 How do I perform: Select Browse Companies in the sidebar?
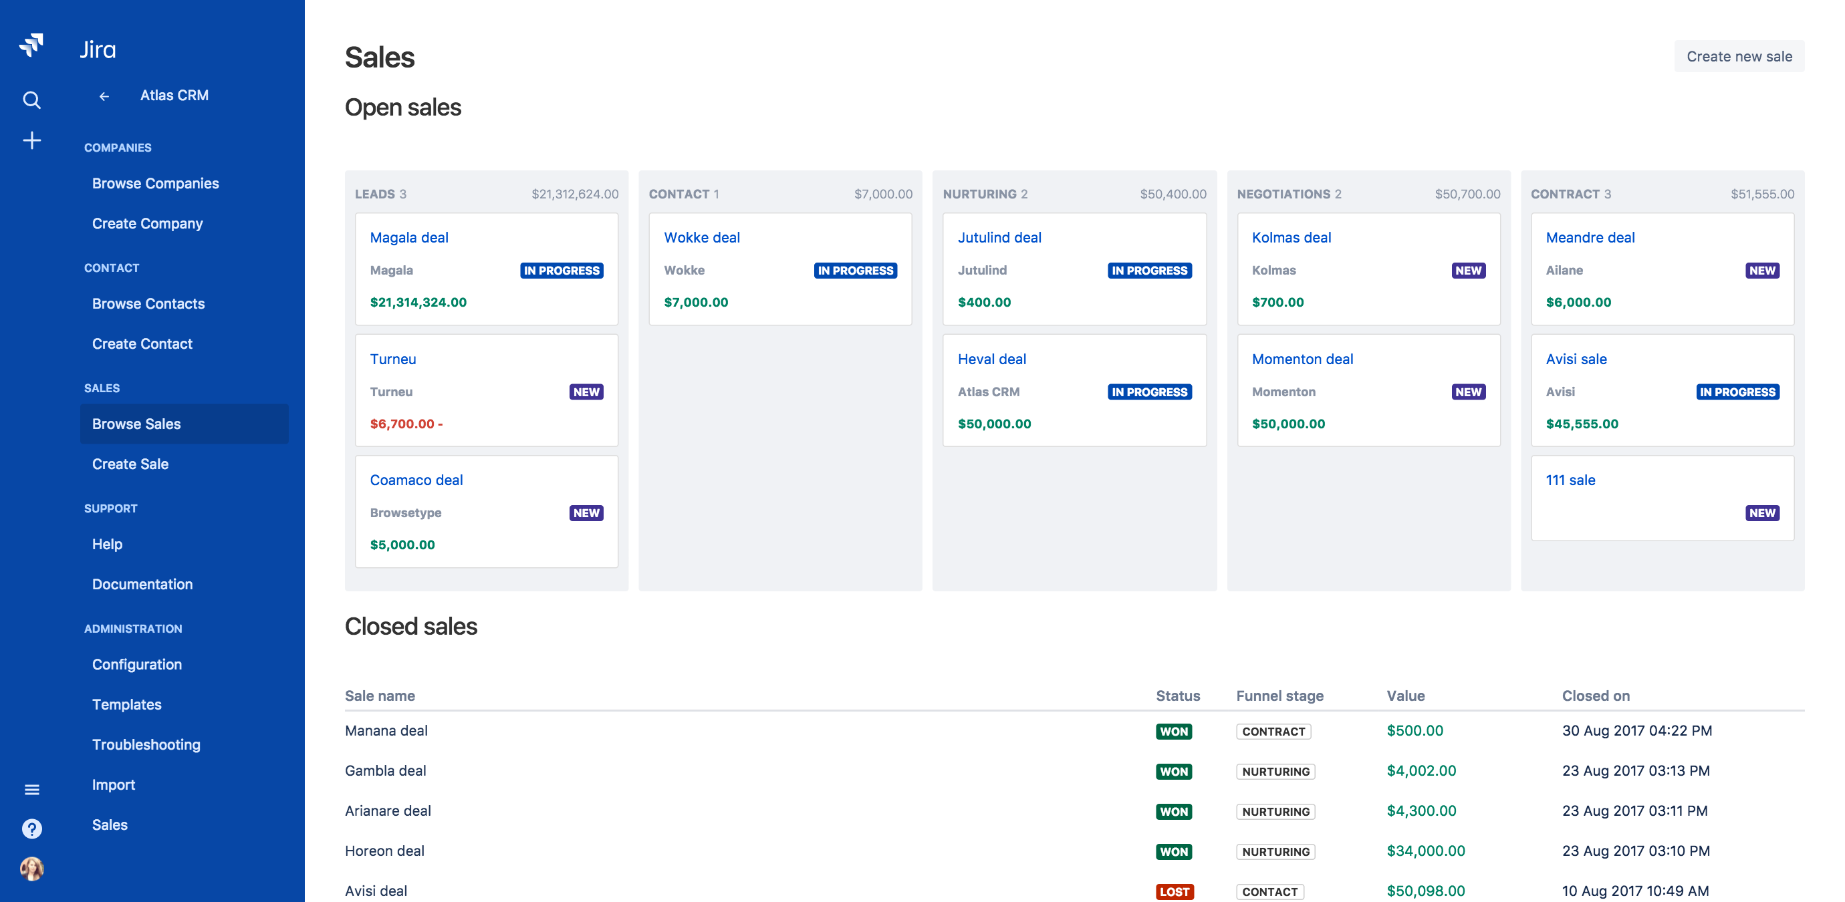155,182
